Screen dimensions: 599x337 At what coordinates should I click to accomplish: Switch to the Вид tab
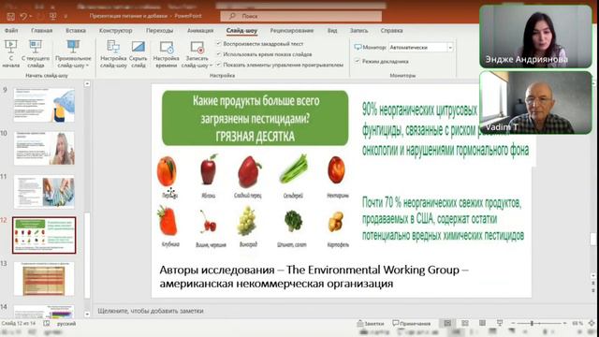332,30
